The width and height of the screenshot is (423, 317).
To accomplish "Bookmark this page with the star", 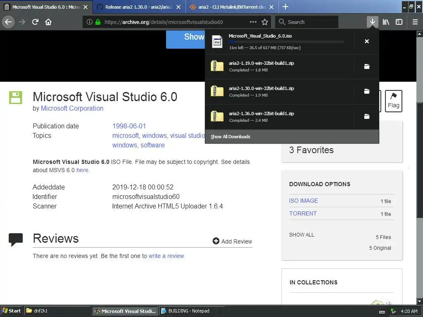I will [265, 22].
